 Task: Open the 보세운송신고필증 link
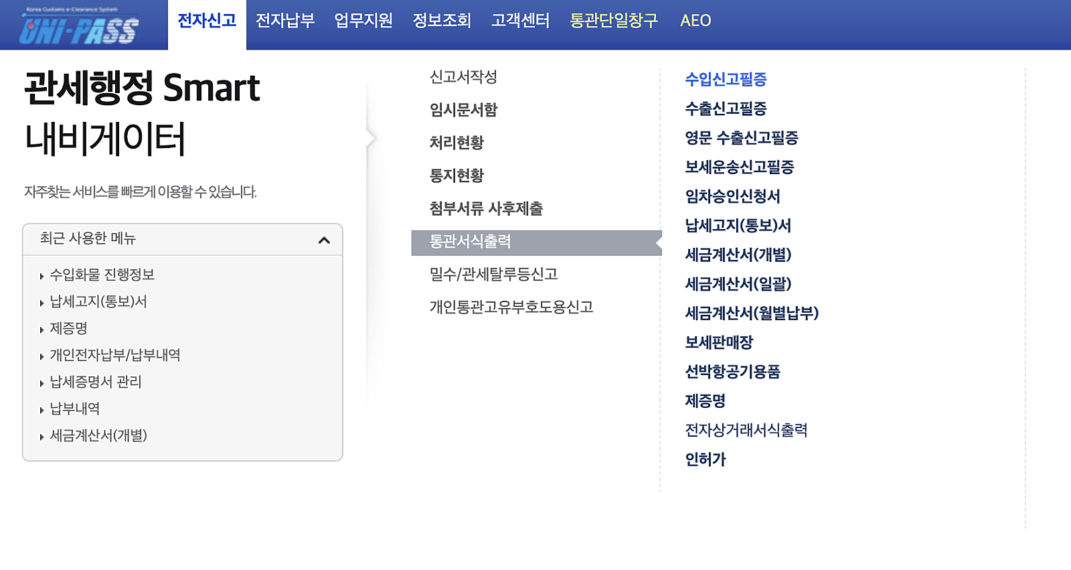(739, 167)
